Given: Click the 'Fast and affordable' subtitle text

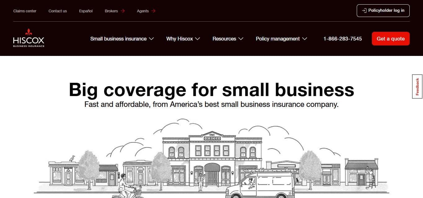Looking at the screenshot, I should coord(211,104).
